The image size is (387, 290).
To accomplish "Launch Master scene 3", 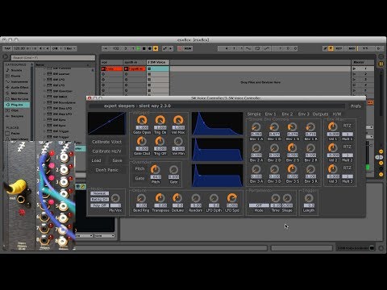I will click(x=355, y=80).
